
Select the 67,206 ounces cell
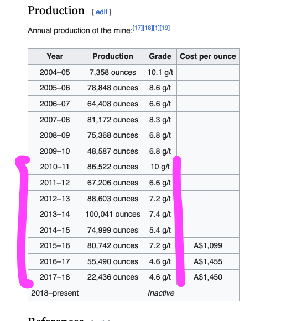point(113,183)
